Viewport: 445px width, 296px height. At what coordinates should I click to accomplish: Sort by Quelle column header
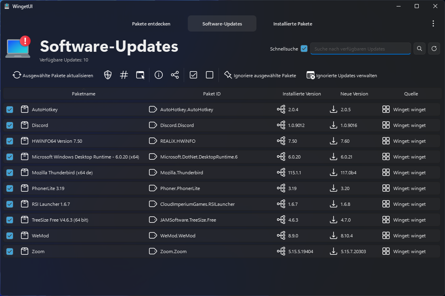tap(411, 94)
